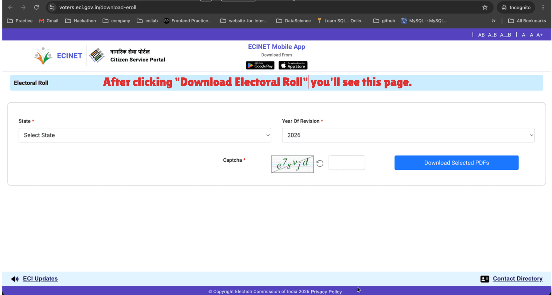The height and width of the screenshot is (295, 552).
Task: Open the App Store download badge
Action: coord(293,65)
